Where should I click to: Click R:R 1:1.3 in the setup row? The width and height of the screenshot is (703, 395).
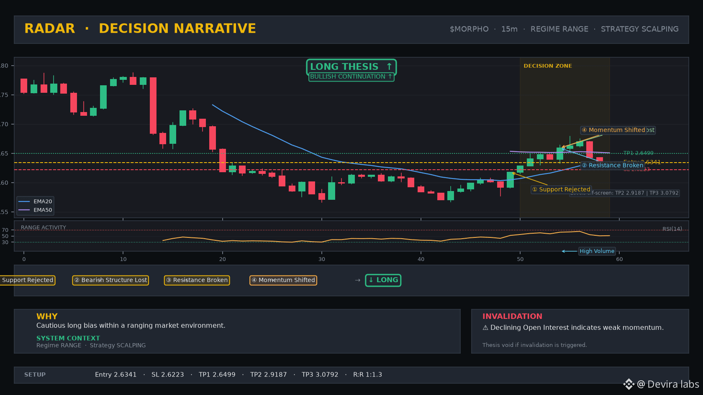[x=367, y=375]
